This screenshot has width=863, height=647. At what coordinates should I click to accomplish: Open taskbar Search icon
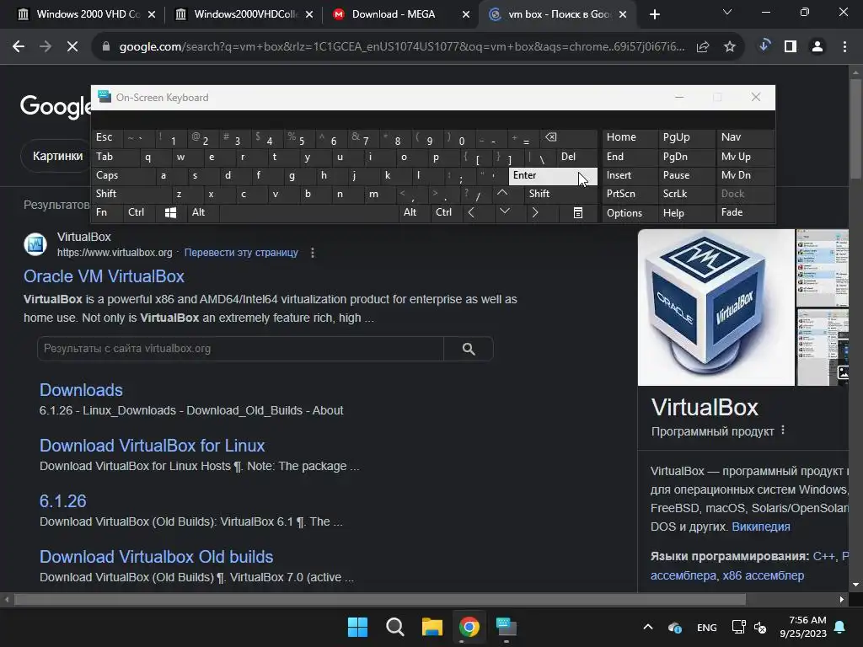click(x=394, y=627)
